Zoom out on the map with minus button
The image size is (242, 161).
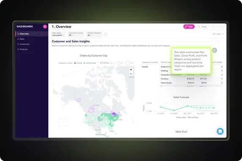pyautogui.click(x=131, y=74)
